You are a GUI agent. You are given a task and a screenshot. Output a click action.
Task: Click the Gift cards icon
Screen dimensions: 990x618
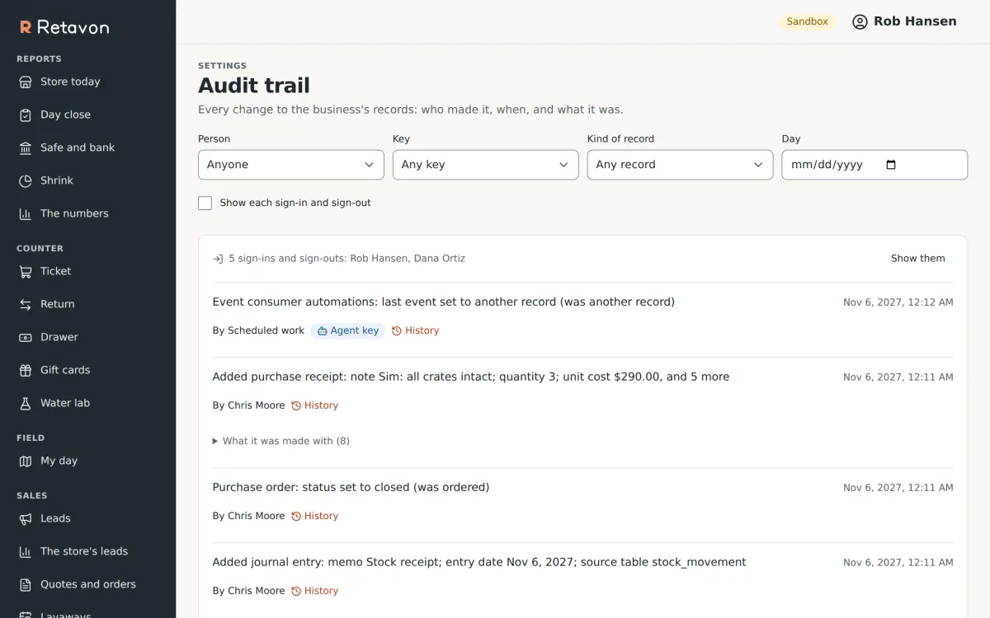[x=26, y=370]
